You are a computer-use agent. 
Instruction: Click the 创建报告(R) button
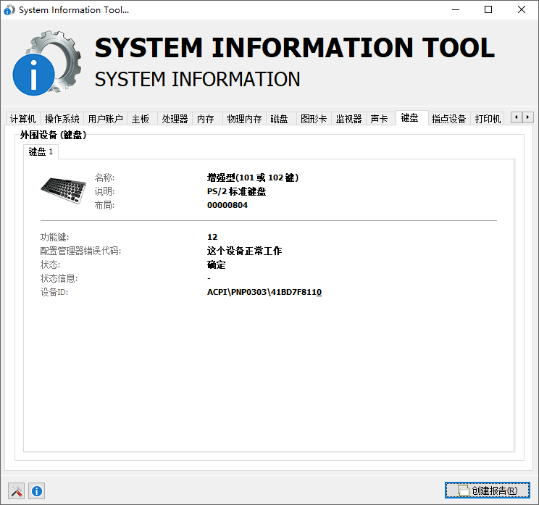click(x=488, y=491)
